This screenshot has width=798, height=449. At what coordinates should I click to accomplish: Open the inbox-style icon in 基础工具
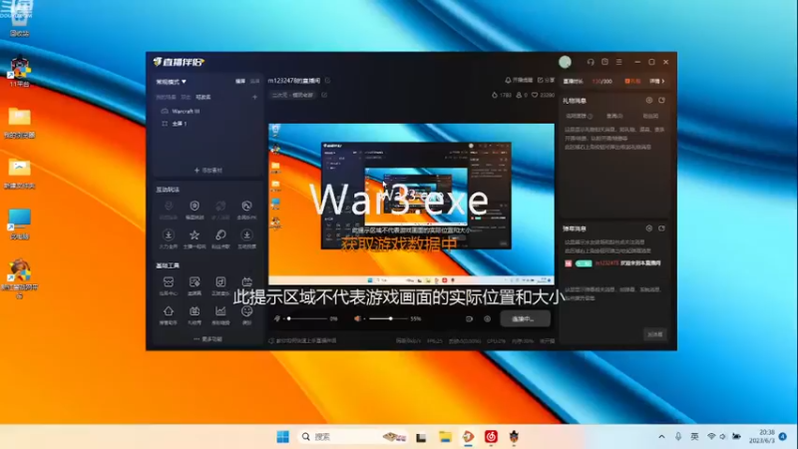(169, 282)
